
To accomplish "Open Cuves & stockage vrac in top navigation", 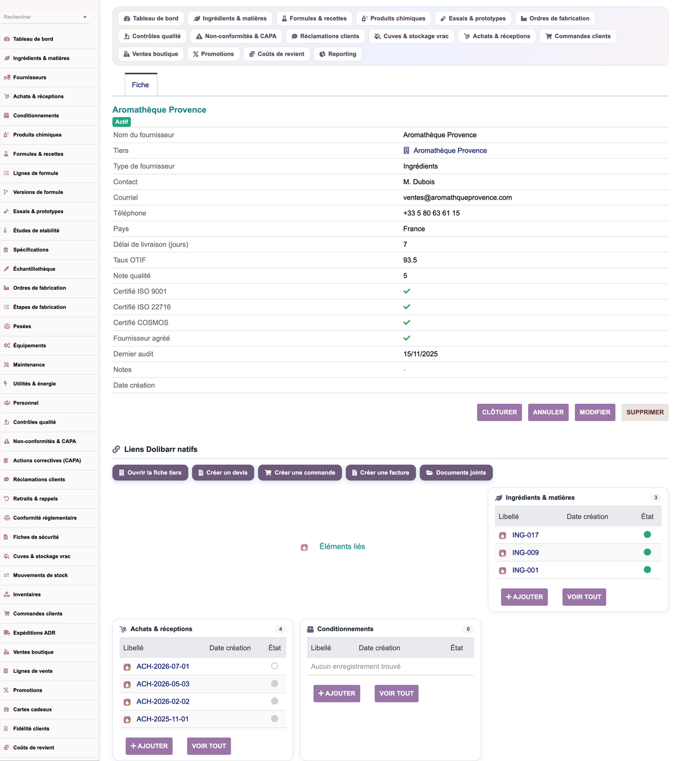I will tap(412, 36).
